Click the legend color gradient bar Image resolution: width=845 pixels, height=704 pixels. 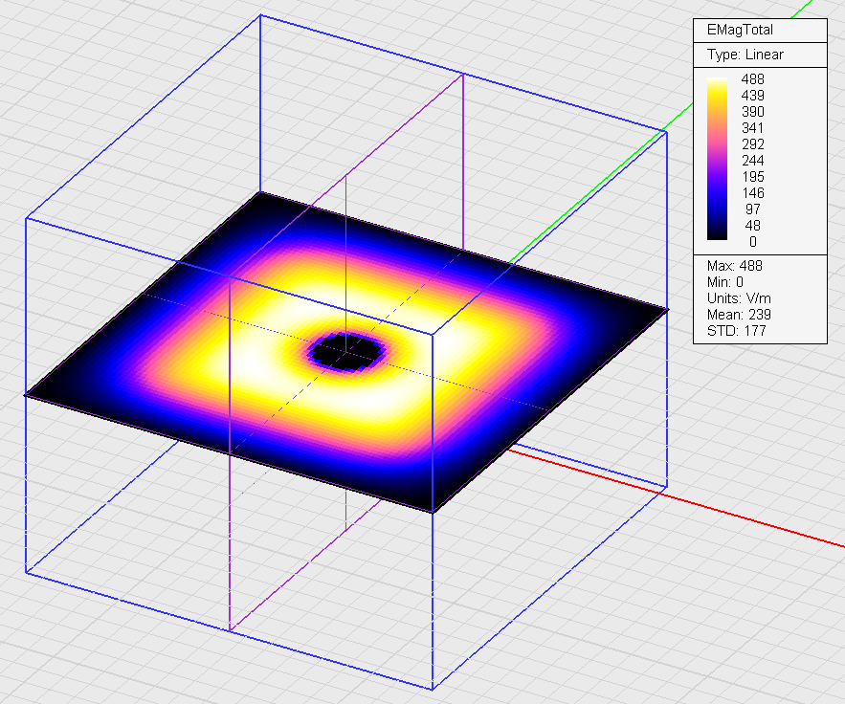click(x=716, y=160)
